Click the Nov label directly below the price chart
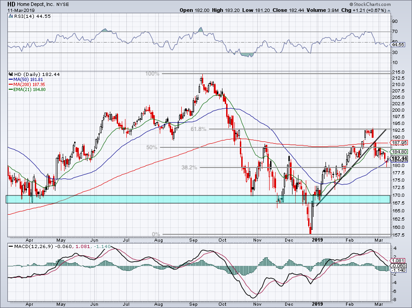The height and width of the screenshot is (308, 412). click(x=257, y=240)
